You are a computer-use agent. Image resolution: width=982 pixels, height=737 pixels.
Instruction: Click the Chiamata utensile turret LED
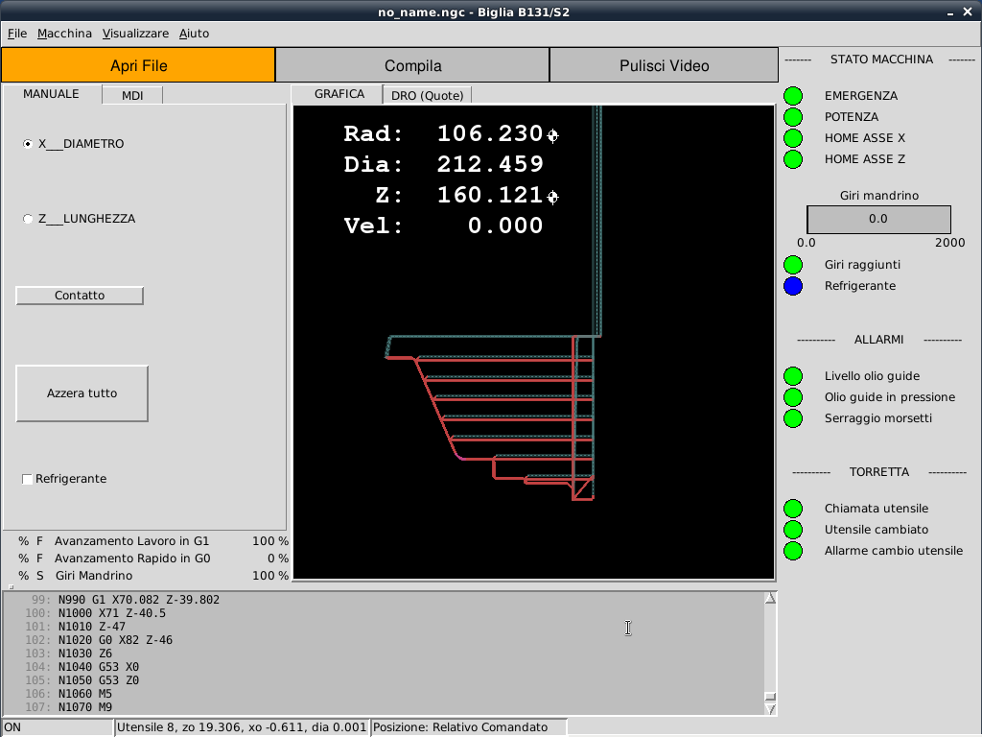[793, 509]
